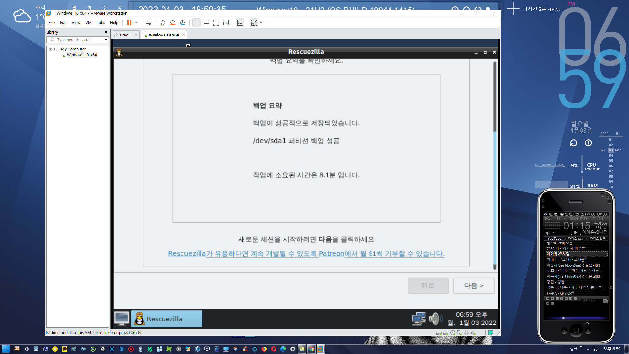
Task: Click the refresh icon in the desktop widget
Action: (573, 143)
